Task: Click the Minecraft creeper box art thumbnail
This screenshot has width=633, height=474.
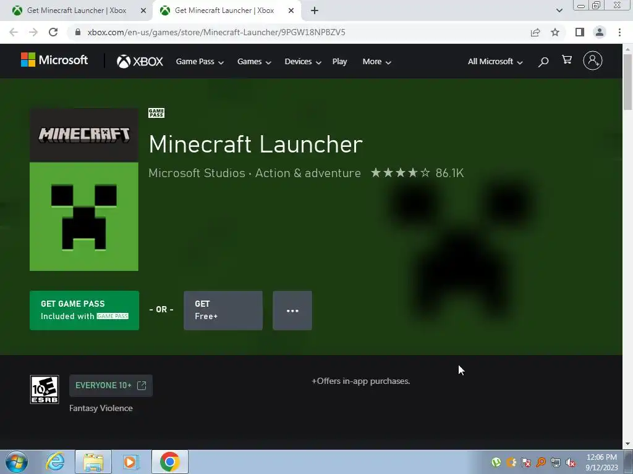Action: pos(84,189)
